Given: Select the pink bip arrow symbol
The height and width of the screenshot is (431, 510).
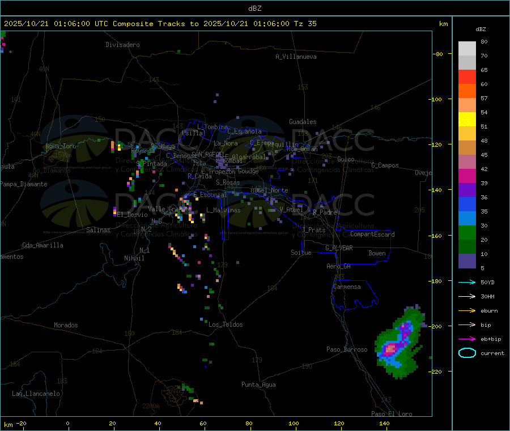Looking at the screenshot, I should [467, 325].
